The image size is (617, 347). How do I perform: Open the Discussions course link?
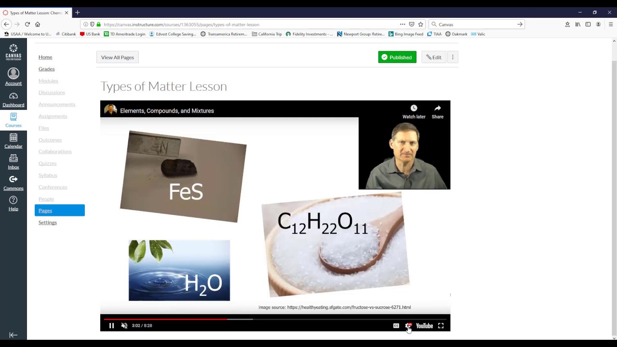click(x=52, y=93)
